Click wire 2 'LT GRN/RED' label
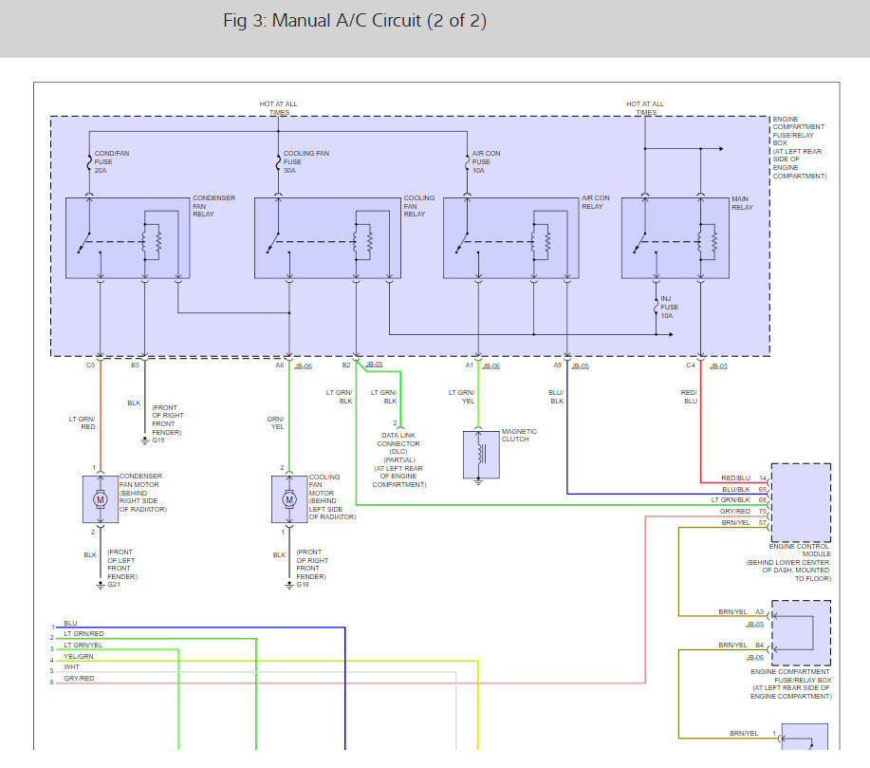This screenshot has height=768, width=870. coord(83,634)
